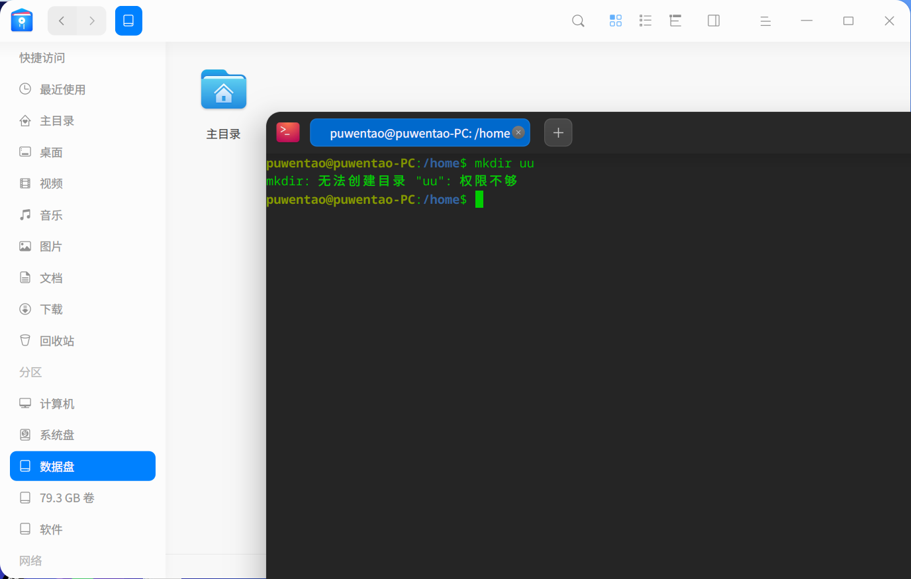Open Downloads (下载) in sidebar
This screenshot has height=579, width=911.
point(83,310)
